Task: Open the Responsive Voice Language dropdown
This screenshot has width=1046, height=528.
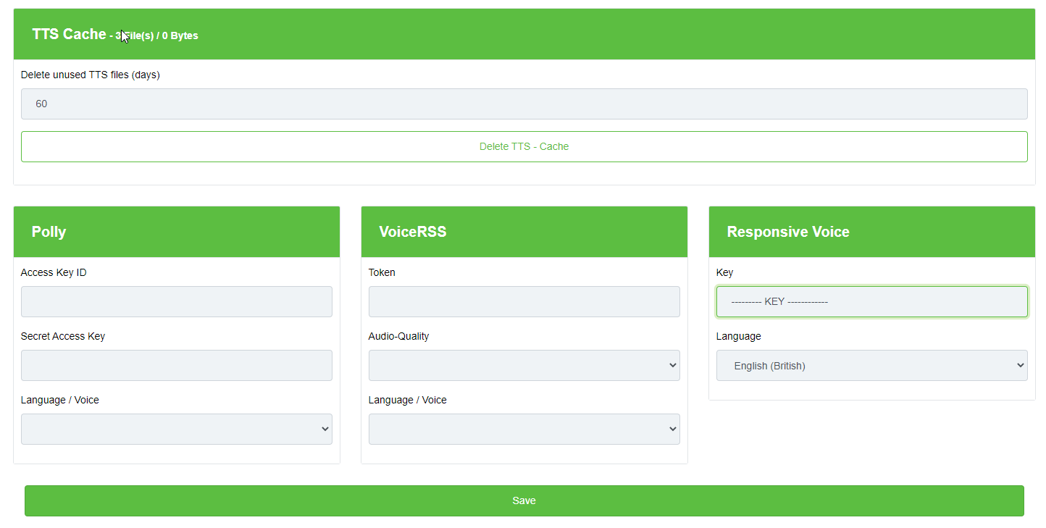Action: tap(871, 365)
